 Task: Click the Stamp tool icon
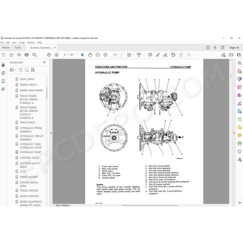(173, 55)
